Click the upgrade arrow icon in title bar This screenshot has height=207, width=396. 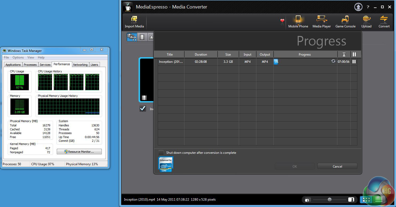point(358,7)
